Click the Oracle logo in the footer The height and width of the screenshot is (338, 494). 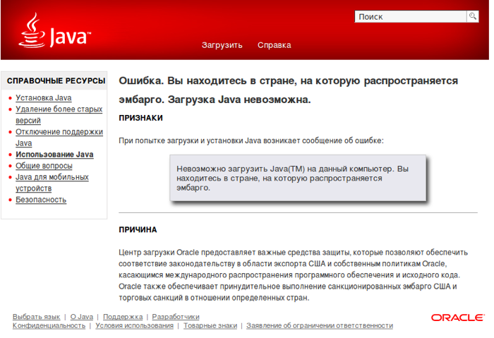click(457, 318)
